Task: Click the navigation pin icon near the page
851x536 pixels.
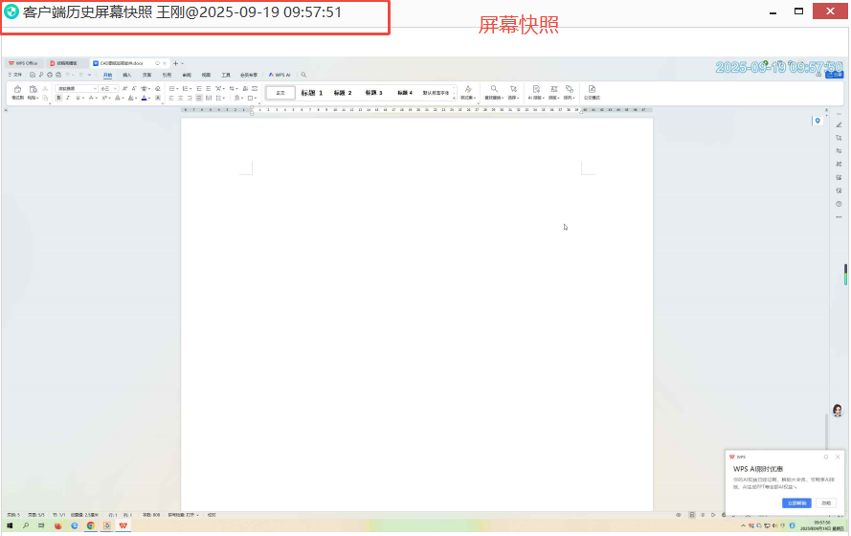Action: point(817,121)
